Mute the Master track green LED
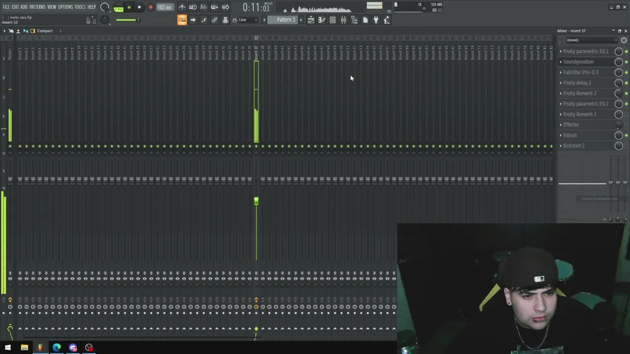The image size is (630, 354). 10,146
